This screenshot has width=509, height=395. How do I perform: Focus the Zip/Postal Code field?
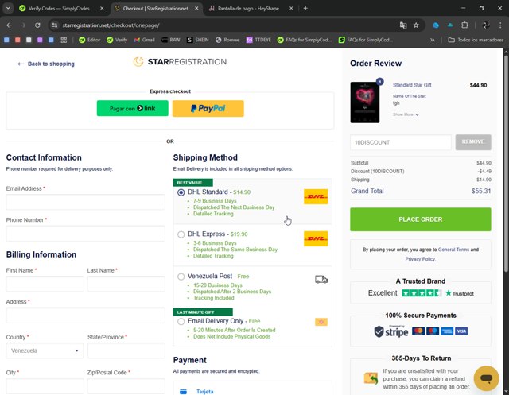tap(126, 386)
